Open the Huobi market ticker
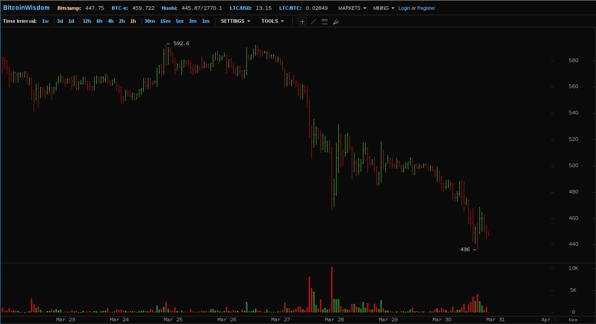 192,8
